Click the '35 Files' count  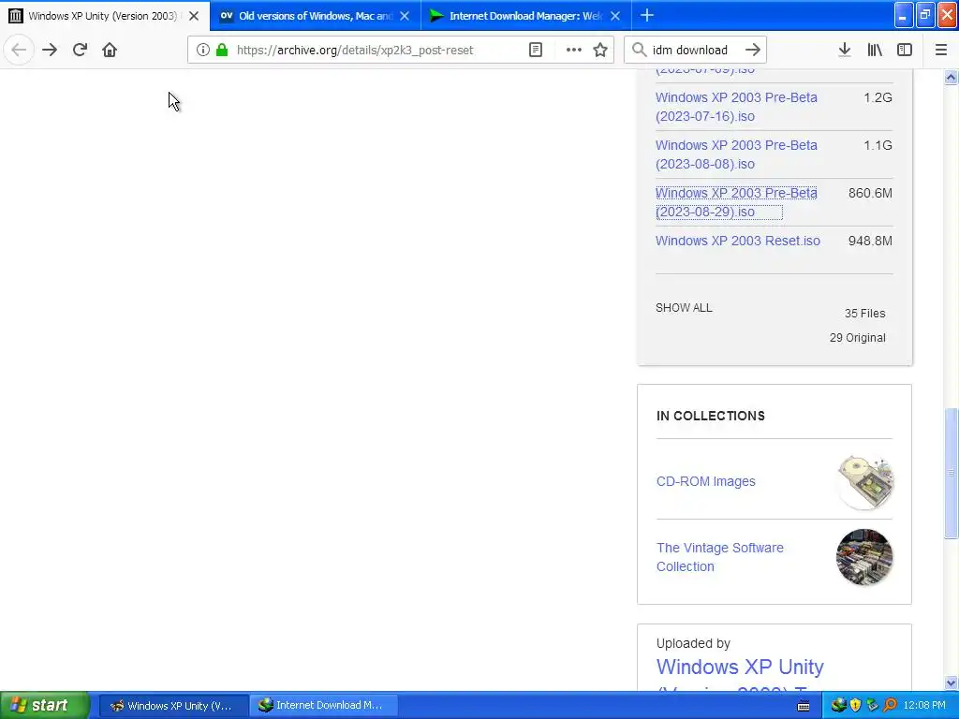tap(864, 313)
